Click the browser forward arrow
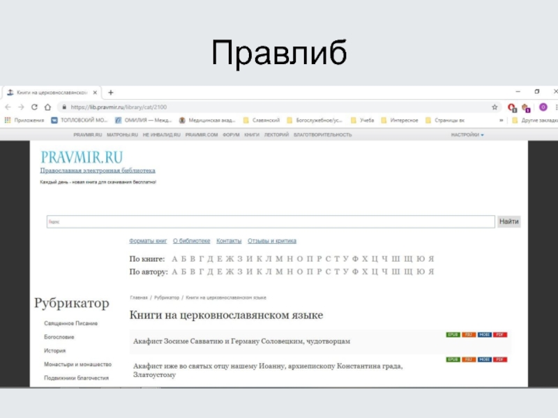This screenshot has width=558, height=418. click(21, 107)
